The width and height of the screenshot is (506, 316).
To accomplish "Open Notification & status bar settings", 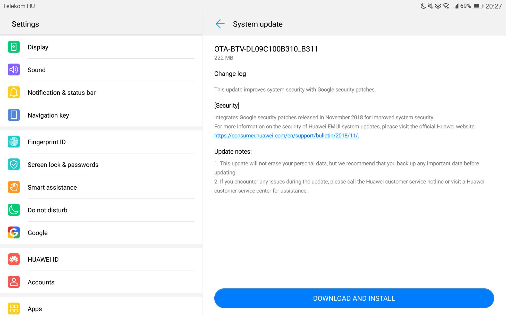I will click(101, 92).
